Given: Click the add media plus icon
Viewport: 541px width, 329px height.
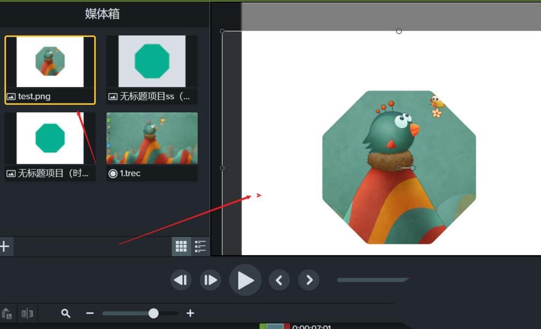Looking at the screenshot, I should pos(4,247).
